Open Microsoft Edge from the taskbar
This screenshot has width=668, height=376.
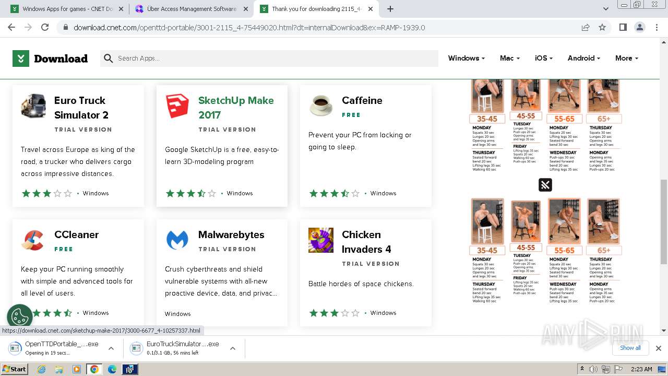[x=112, y=369]
